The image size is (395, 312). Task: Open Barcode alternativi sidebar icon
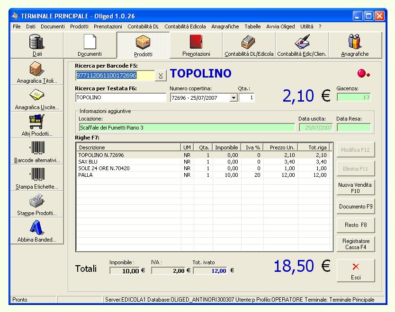[x=37, y=152]
